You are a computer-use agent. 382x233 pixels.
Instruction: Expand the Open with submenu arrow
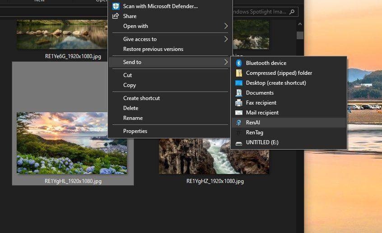coord(226,26)
